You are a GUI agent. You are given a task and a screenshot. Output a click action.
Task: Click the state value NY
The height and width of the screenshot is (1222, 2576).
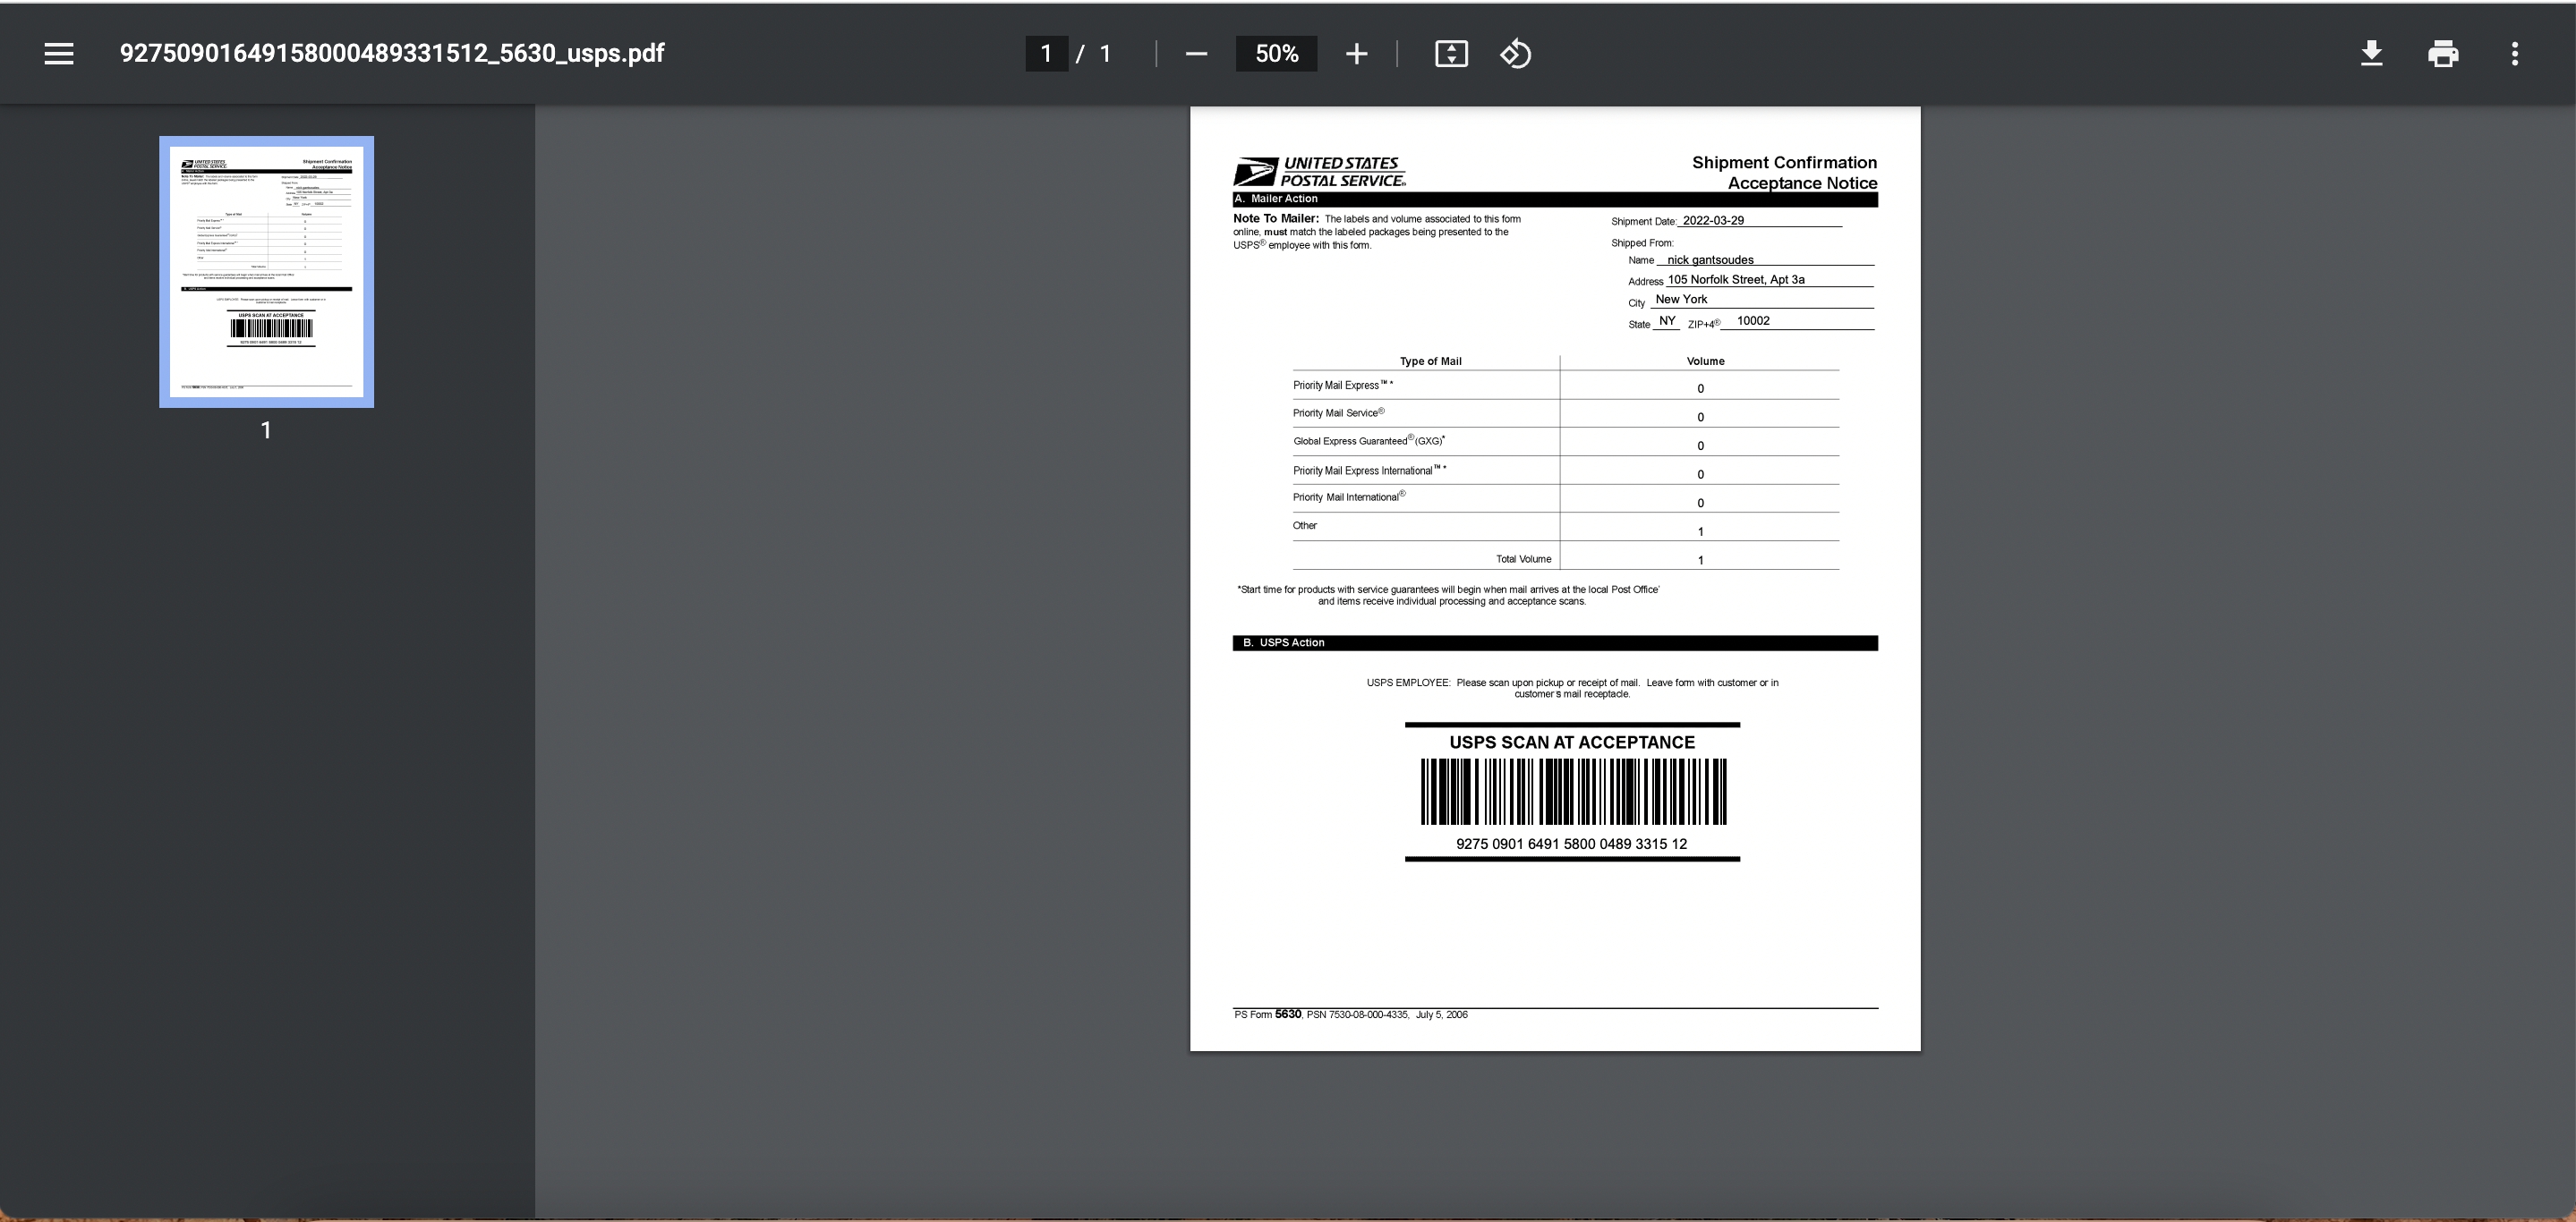point(1667,321)
